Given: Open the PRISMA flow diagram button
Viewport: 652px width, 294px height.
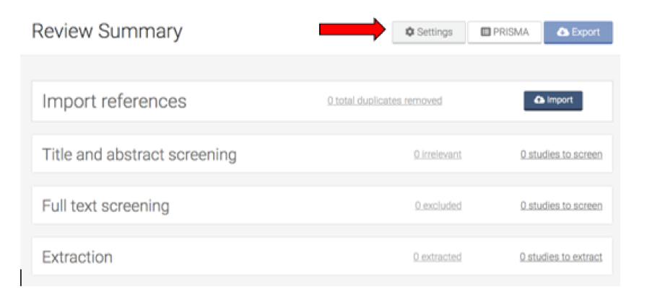Looking at the screenshot, I should pos(505,32).
